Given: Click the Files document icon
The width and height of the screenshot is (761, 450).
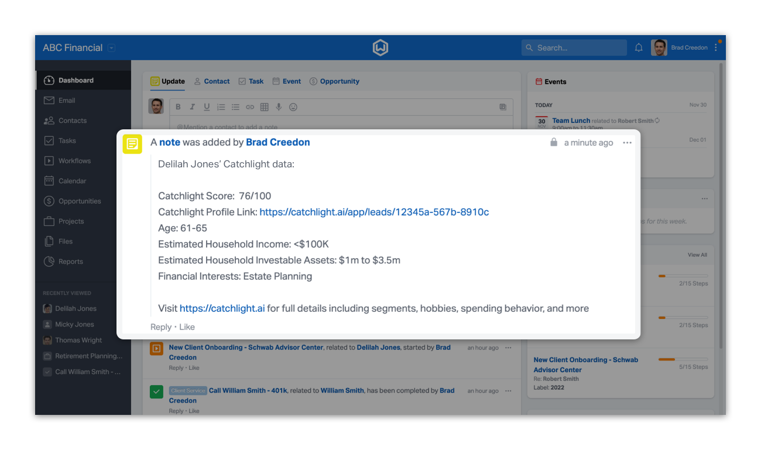Looking at the screenshot, I should coord(49,241).
